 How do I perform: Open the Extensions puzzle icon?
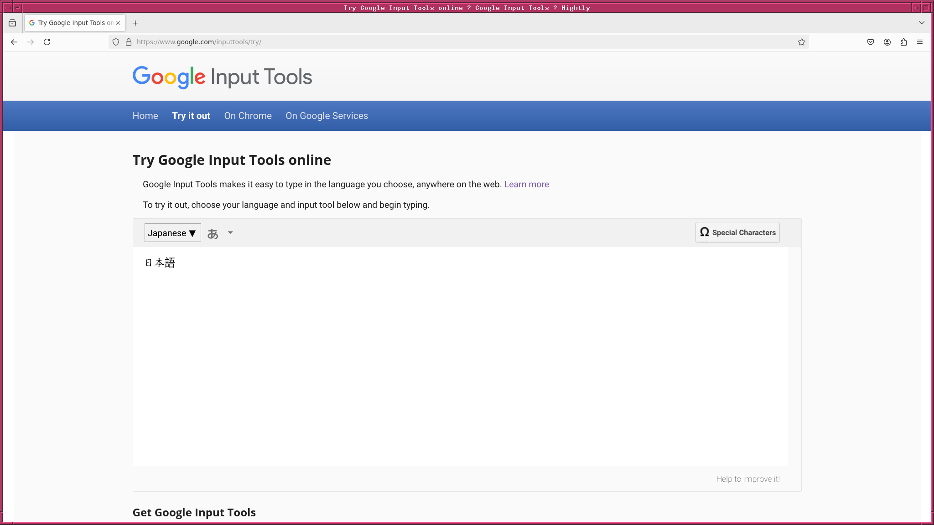pos(903,42)
